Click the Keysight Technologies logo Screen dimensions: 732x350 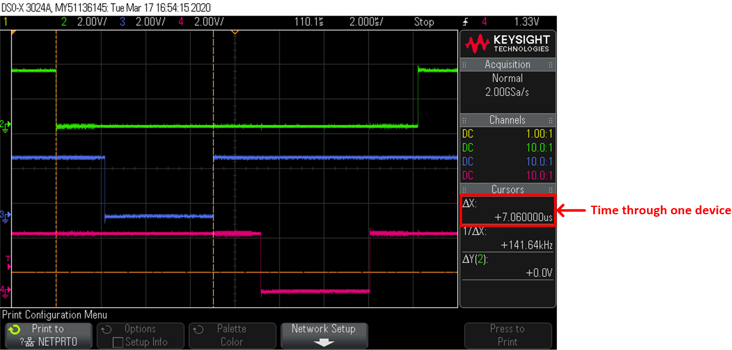coord(507,44)
